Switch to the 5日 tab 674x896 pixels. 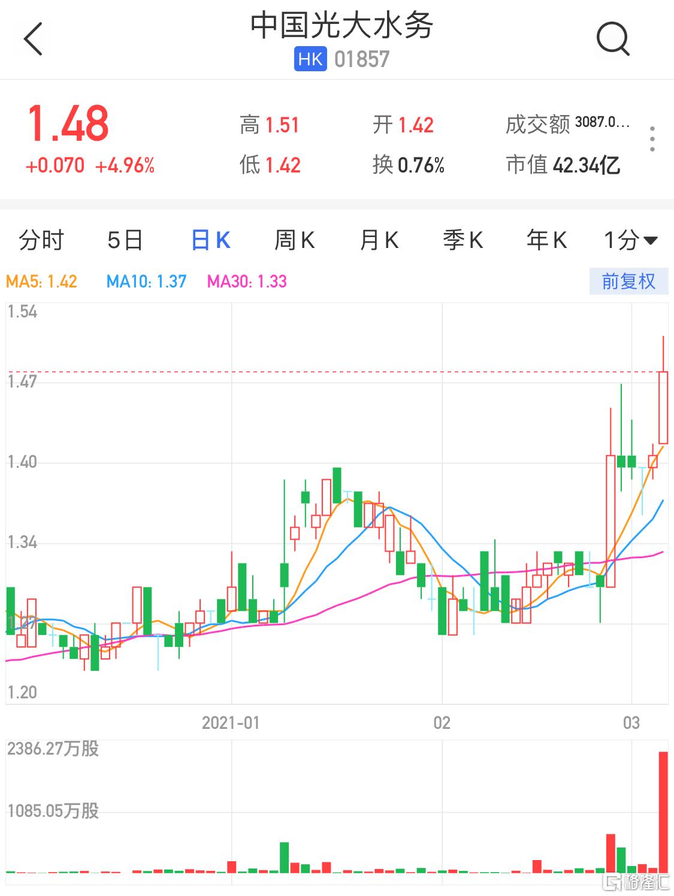(125, 241)
